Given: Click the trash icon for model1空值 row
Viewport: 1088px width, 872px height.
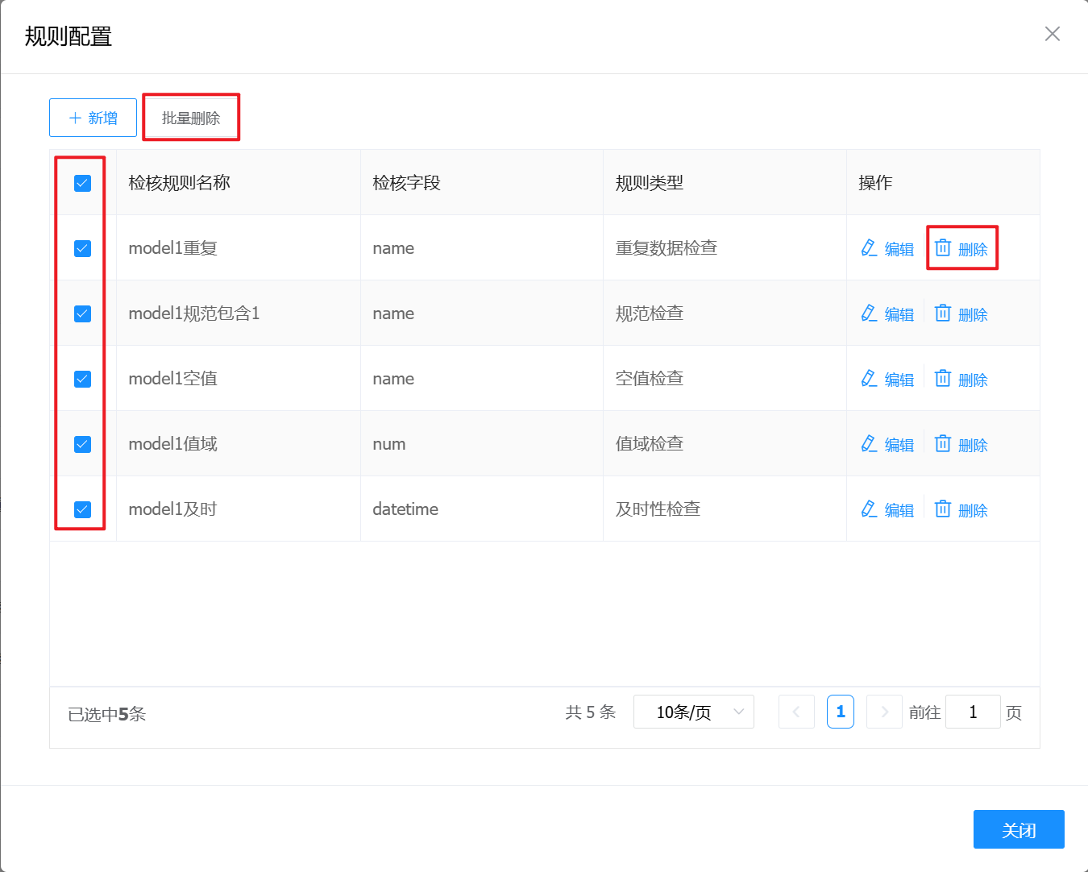Looking at the screenshot, I should (x=943, y=379).
